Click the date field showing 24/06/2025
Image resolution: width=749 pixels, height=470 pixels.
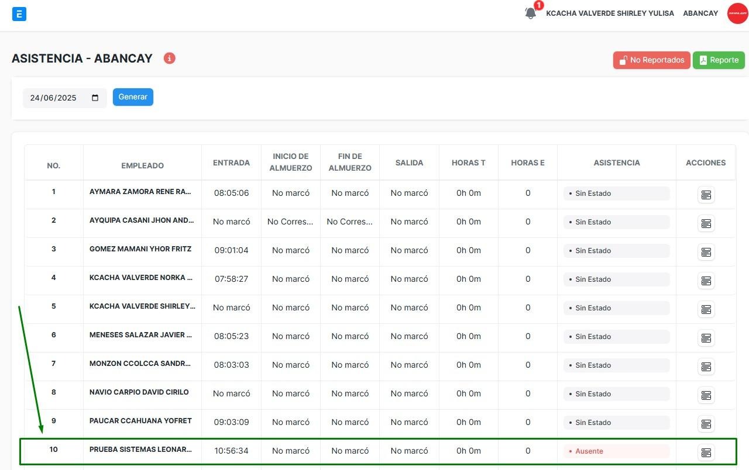coord(54,98)
